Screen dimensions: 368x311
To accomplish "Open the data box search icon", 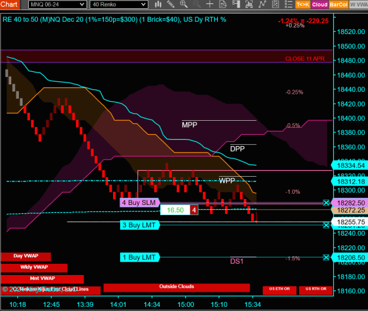I will pyautogui.click(x=223, y=4).
